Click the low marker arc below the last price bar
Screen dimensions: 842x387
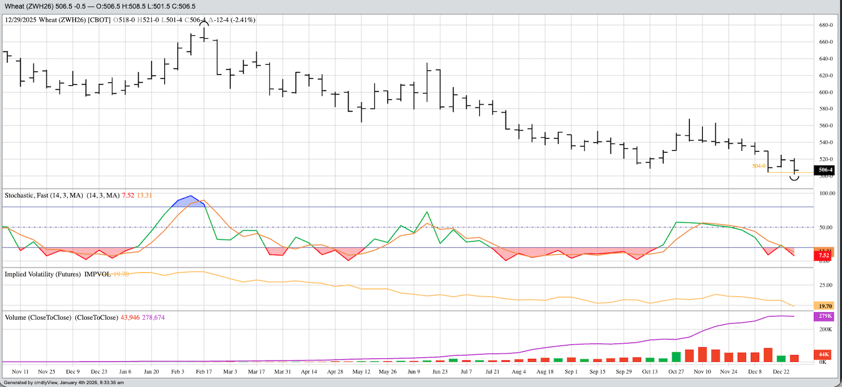(x=794, y=178)
